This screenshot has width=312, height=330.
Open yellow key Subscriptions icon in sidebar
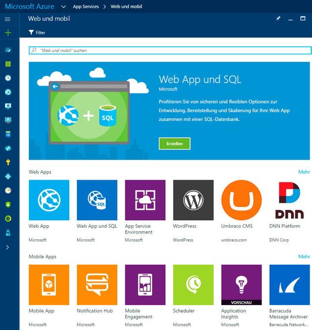tap(8, 162)
